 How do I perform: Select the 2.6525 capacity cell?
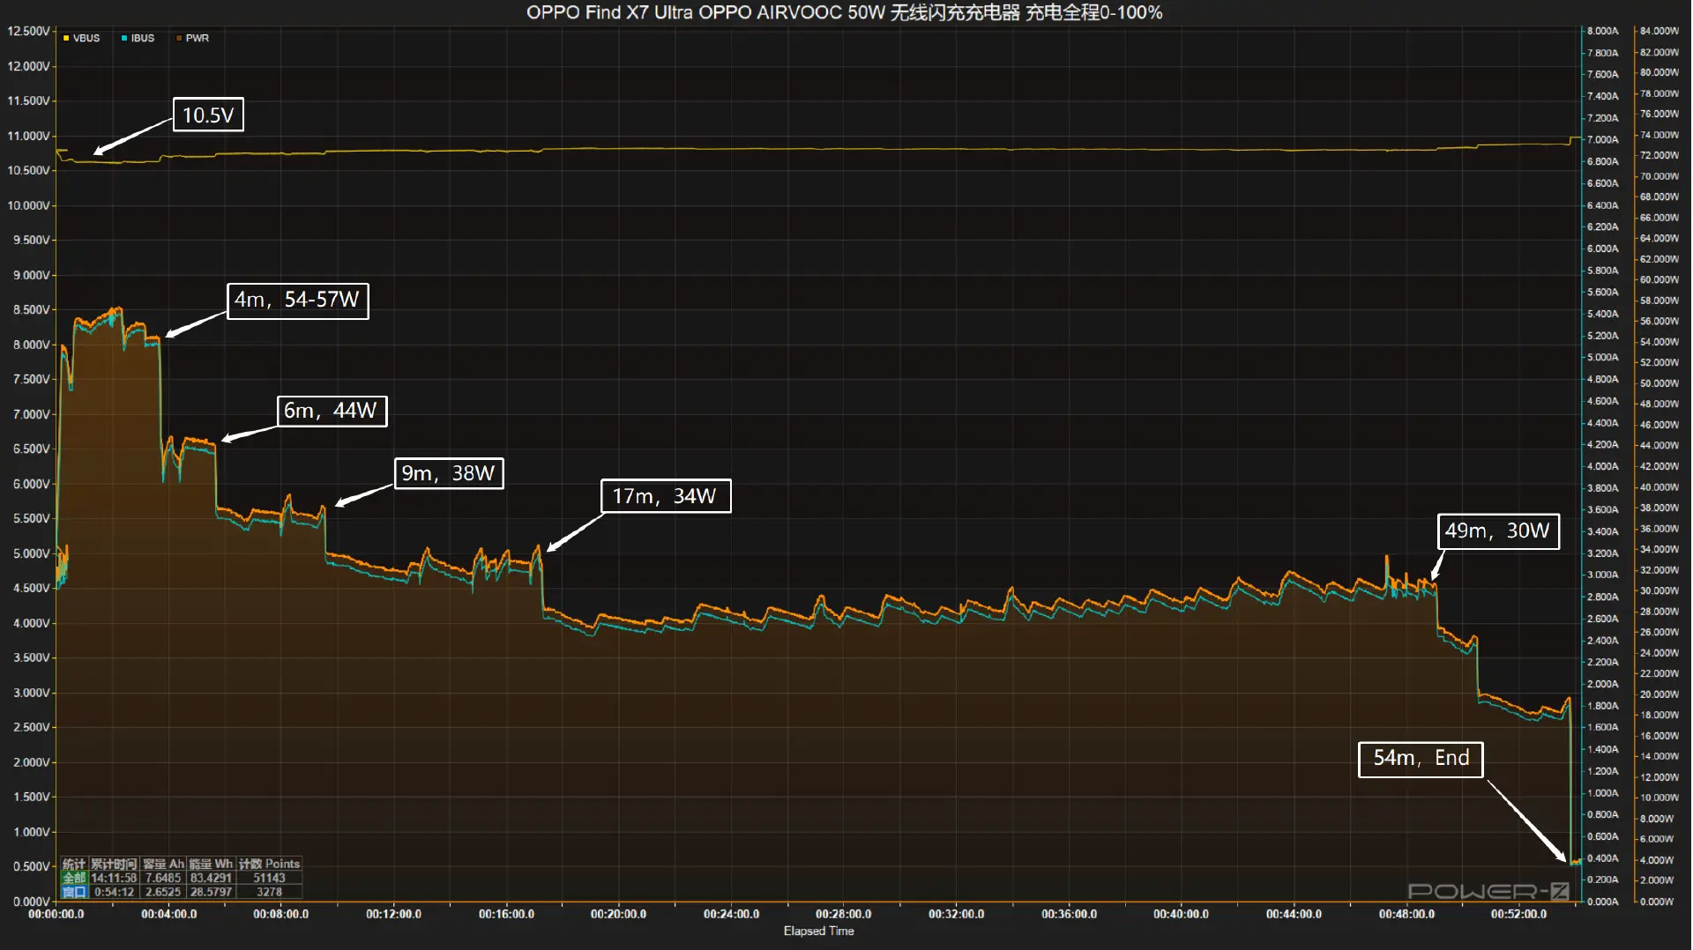(x=163, y=892)
